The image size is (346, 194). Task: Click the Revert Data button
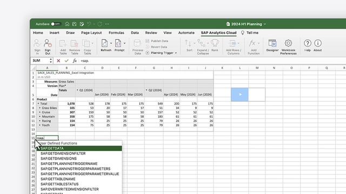156,47
